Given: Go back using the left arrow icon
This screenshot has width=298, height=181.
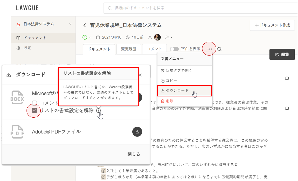Looking at the screenshot, I should pyautogui.click(x=85, y=25).
